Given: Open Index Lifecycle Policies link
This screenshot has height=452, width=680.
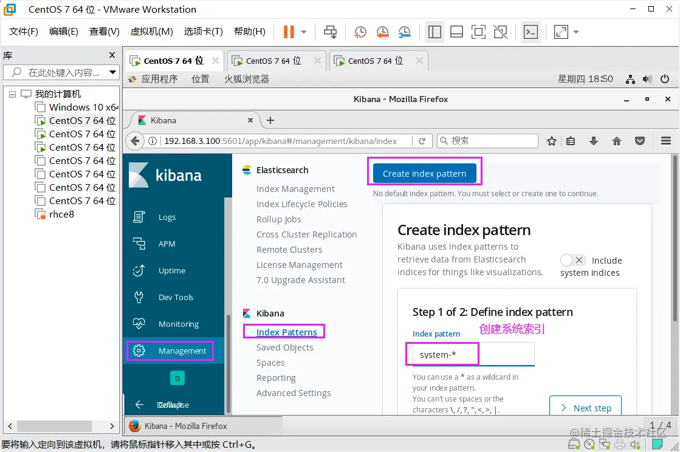Looking at the screenshot, I should click(x=302, y=204).
